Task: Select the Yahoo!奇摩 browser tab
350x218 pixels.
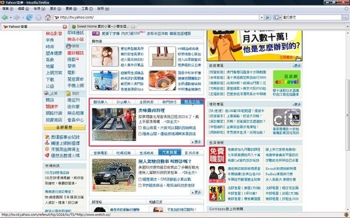Action: (34, 27)
